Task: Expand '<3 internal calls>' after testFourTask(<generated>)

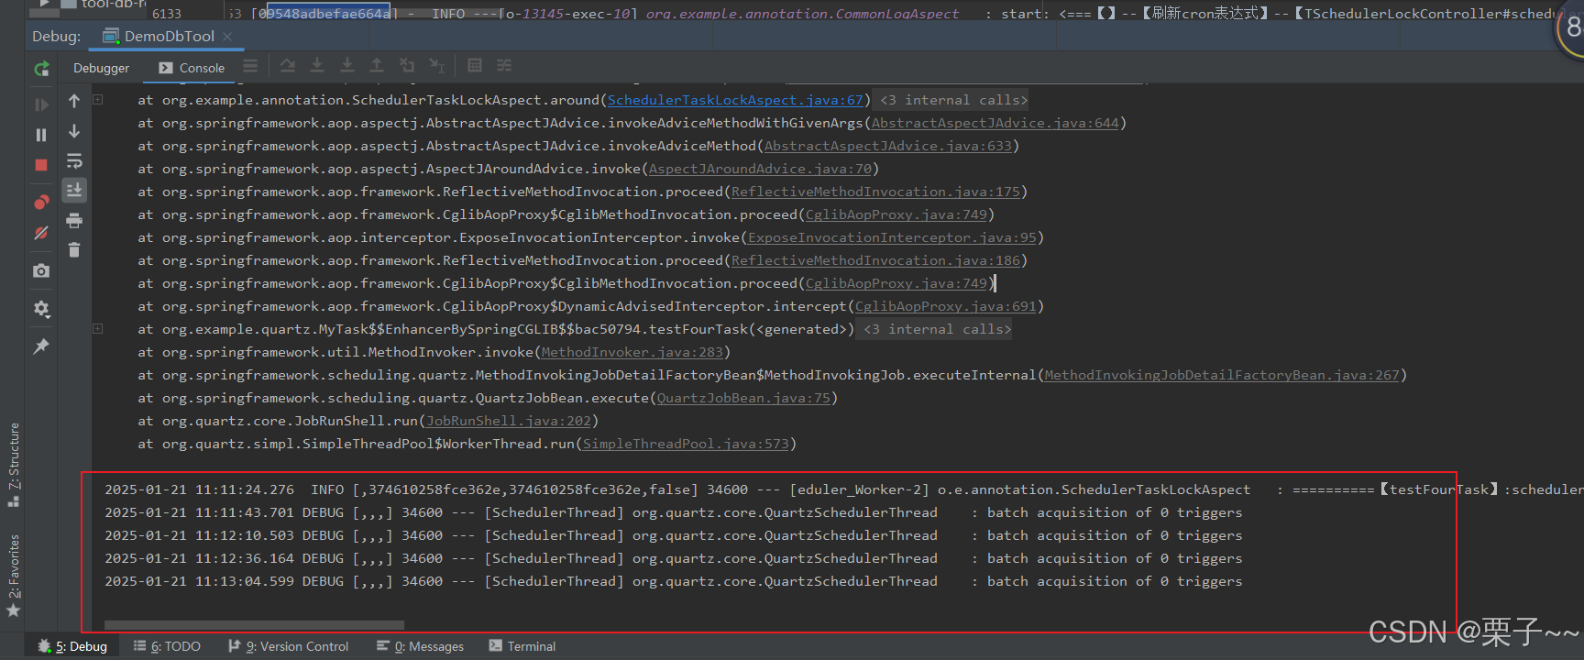Action: (937, 329)
